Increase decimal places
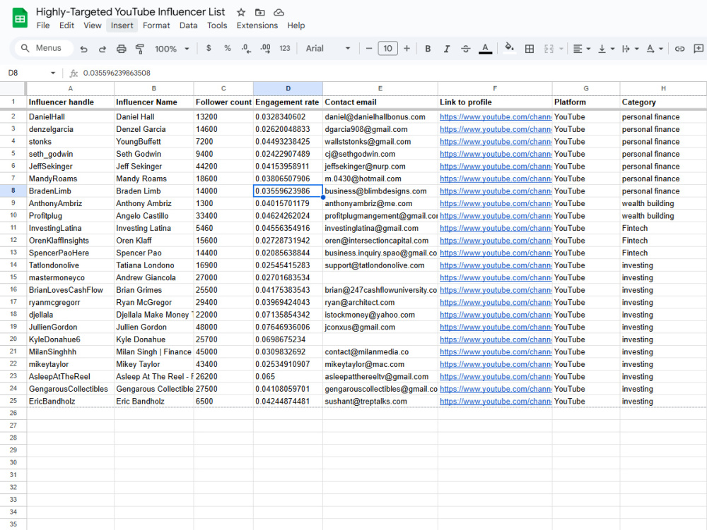This screenshot has height=530, width=707. (x=265, y=48)
